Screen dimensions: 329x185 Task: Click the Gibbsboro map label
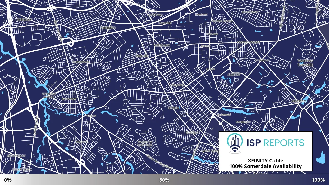tap(299, 101)
